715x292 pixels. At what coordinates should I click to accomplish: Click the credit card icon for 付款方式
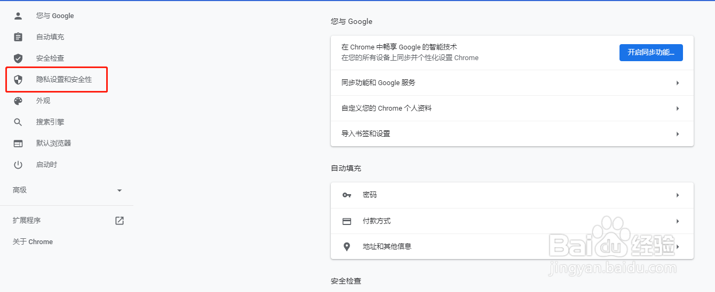tap(347, 221)
